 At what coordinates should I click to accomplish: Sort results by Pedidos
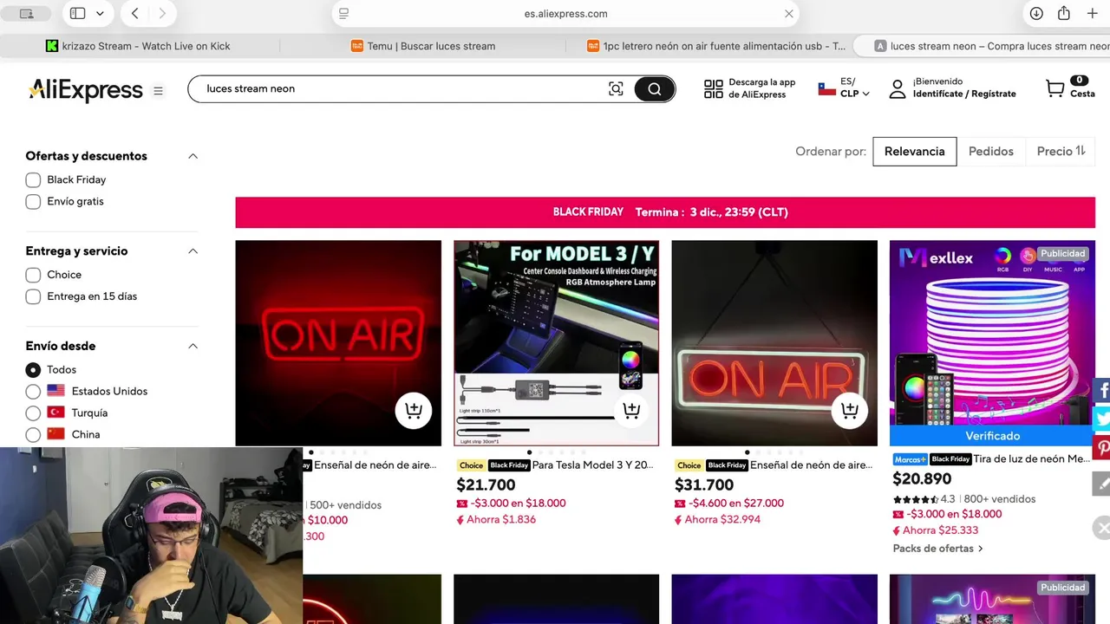(x=990, y=151)
